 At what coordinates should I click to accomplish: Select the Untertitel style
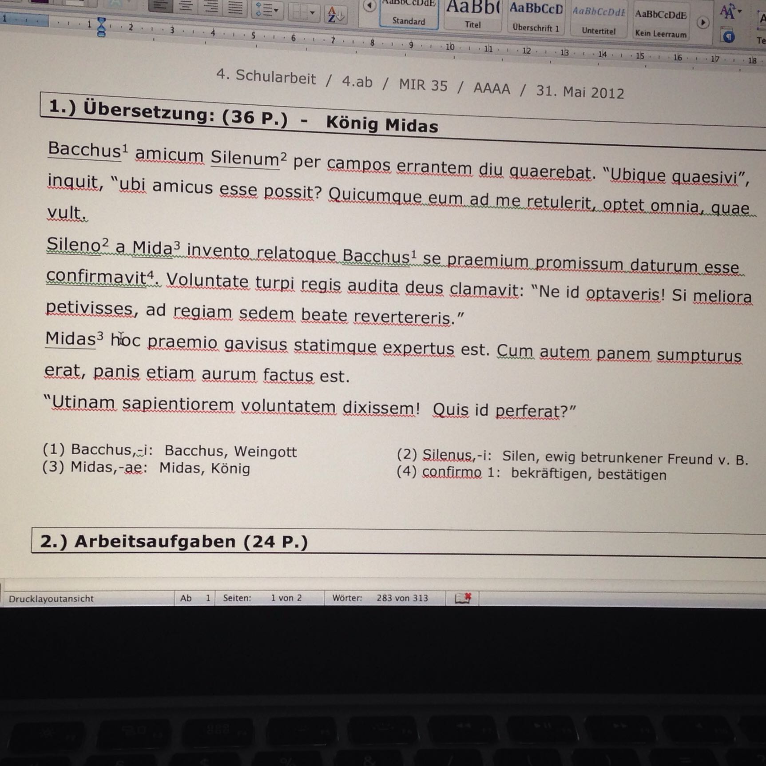(x=599, y=21)
